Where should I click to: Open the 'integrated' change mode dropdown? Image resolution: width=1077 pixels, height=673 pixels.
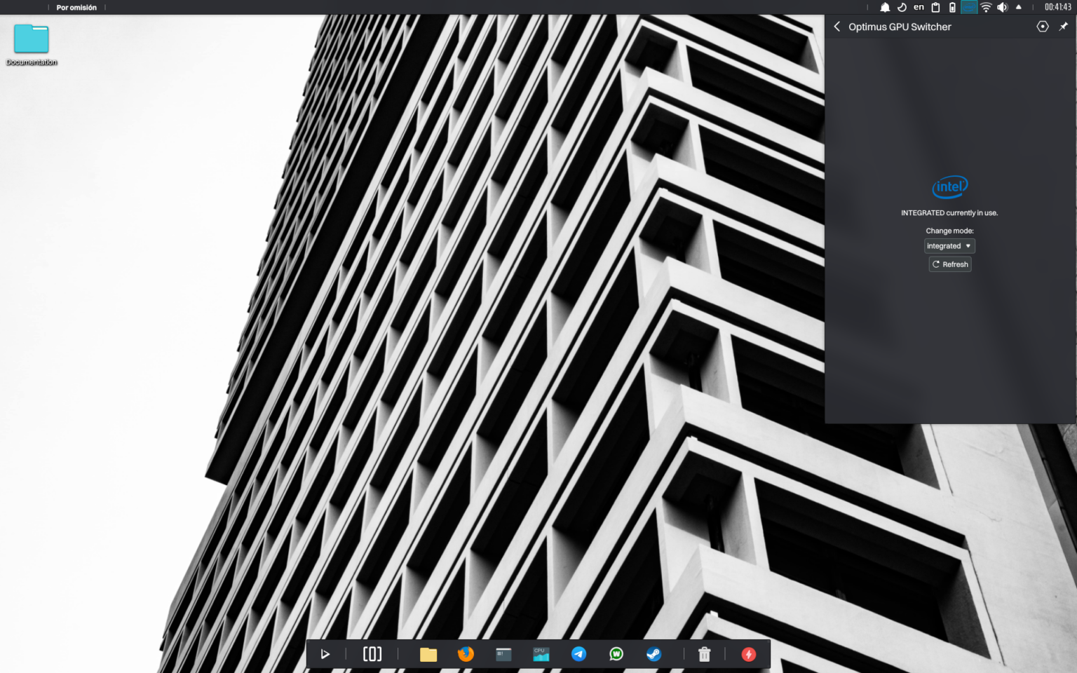tap(949, 246)
